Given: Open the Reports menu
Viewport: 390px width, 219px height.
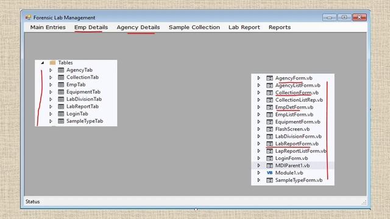Looking at the screenshot, I should point(280,27).
